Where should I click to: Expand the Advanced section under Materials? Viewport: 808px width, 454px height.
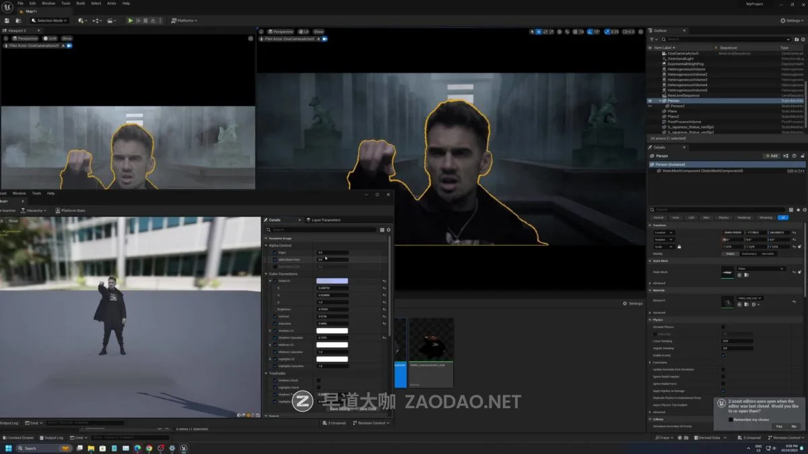pos(659,313)
